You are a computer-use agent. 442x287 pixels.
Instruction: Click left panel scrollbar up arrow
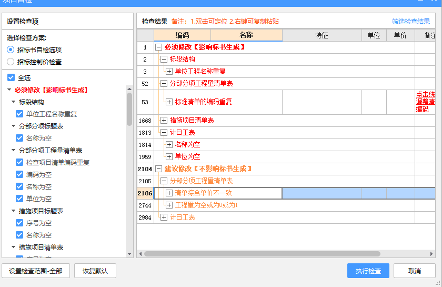point(129,89)
